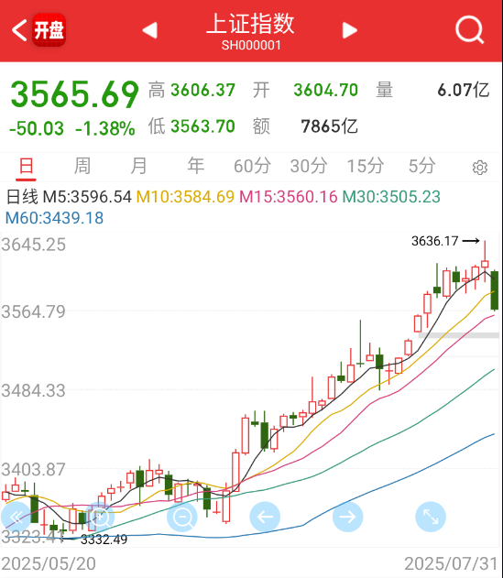Go to next index with right triangle
Screen dimensions: 503x578
[x=350, y=30]
